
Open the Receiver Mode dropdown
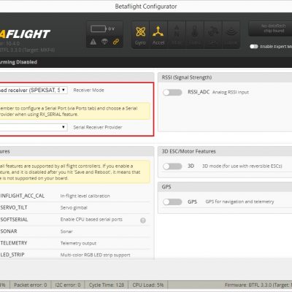[x=34, y=90]
